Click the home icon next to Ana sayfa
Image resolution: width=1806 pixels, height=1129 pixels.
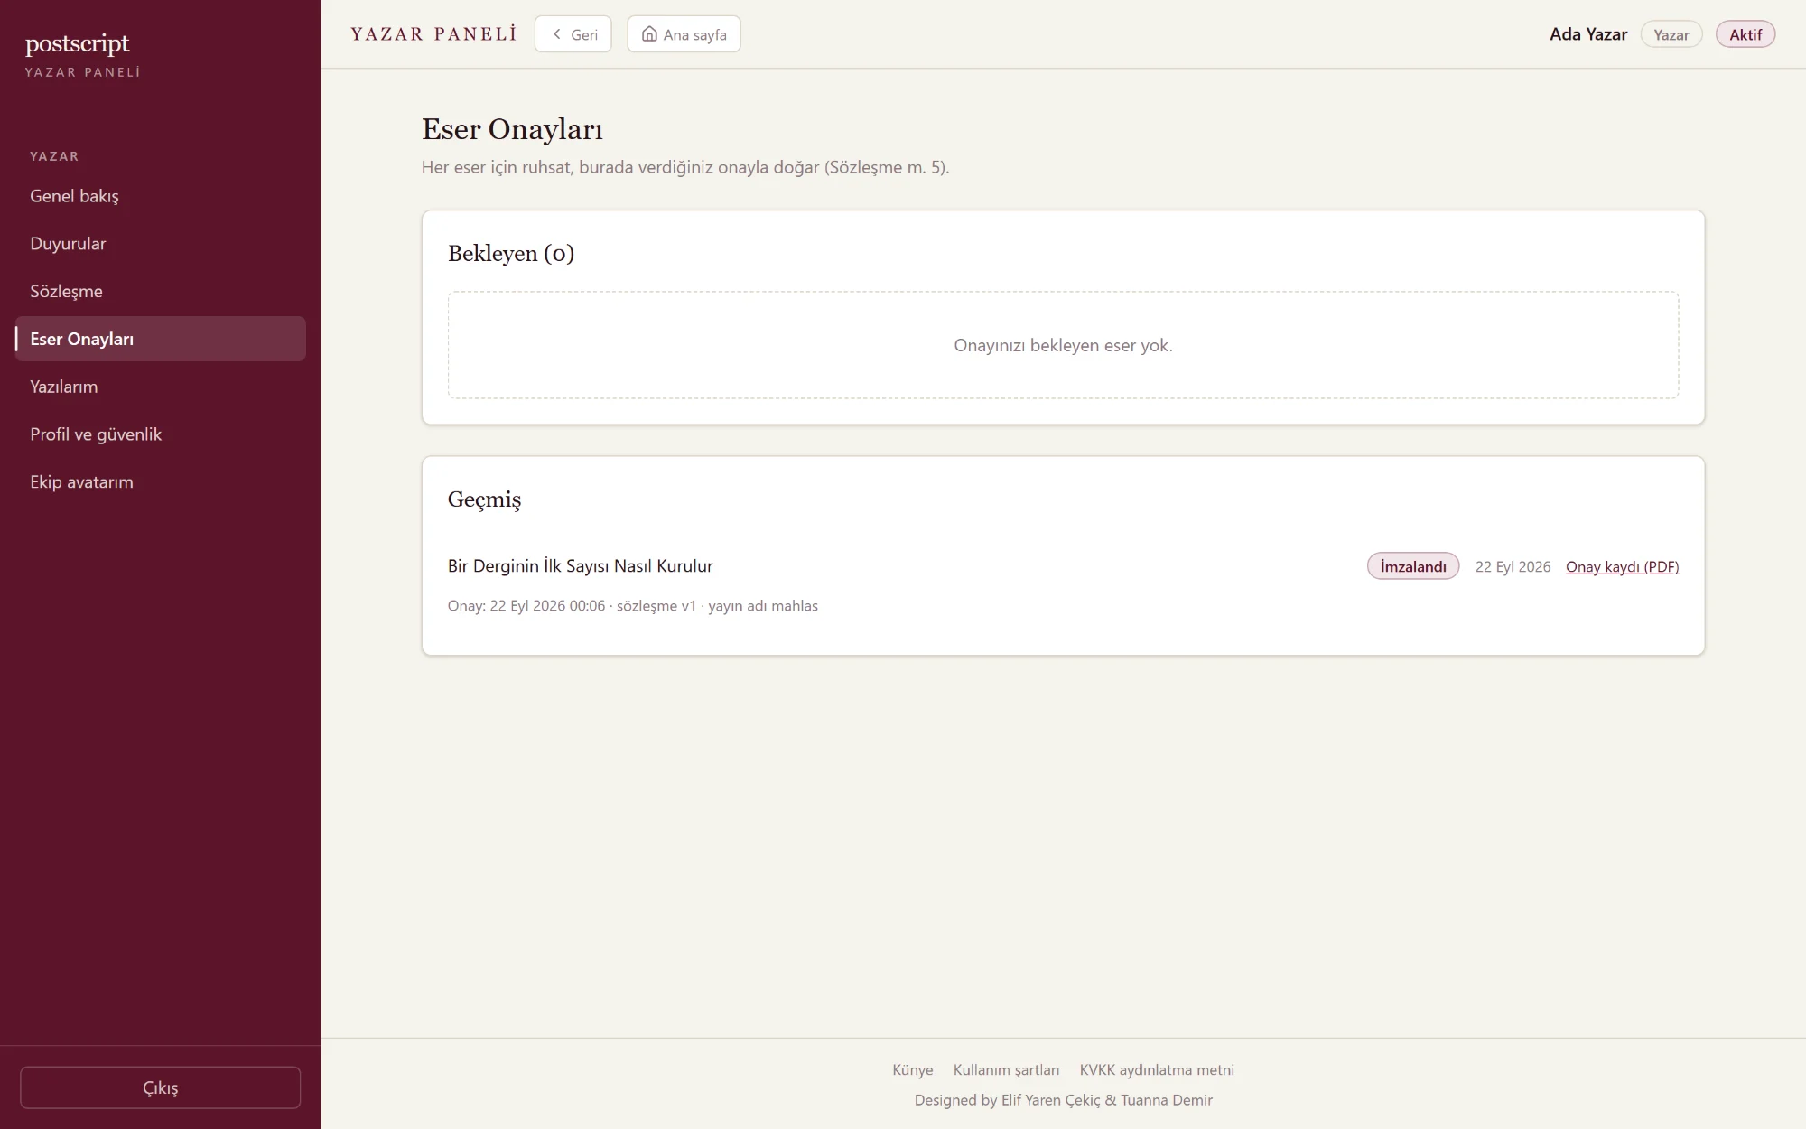(649, 34)
